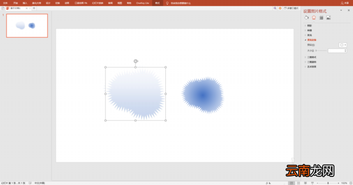The width and height of the screenshot is (353, 185).
Task: Open the 口袋动画 PA ribbon tab
Action: tap(81, 3)
